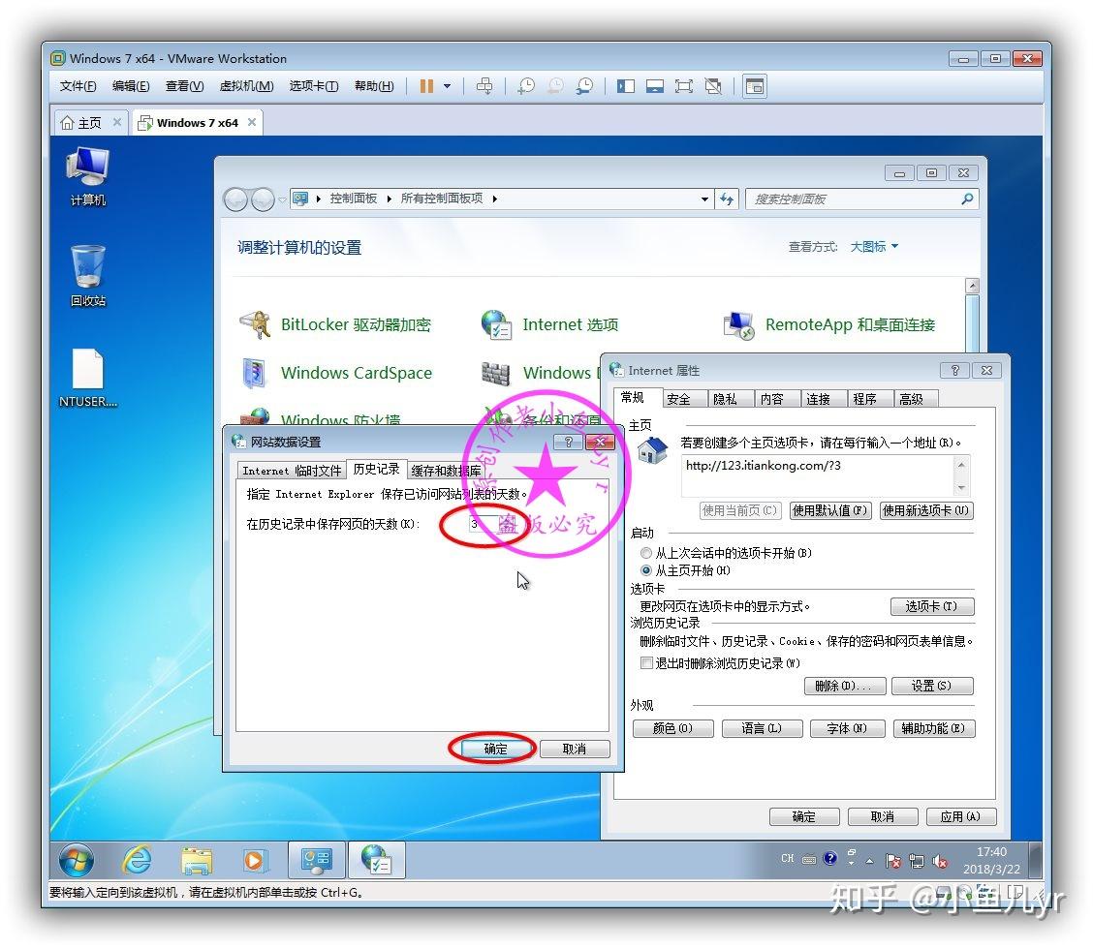Select the 回收站 desktop icon
Screen dimensions: 1093x949
88,277
